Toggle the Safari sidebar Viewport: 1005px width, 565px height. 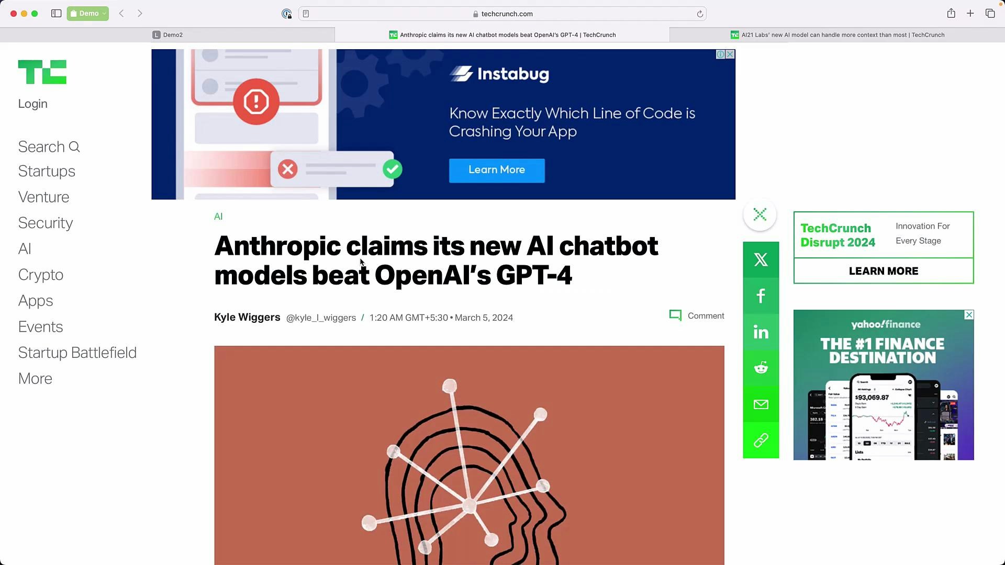[x=55, y=13]
